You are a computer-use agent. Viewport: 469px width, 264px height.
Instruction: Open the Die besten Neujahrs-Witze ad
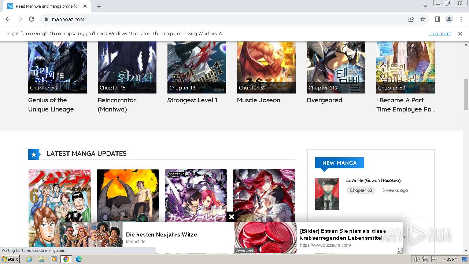pyautogui.click(x=162, y=235)
